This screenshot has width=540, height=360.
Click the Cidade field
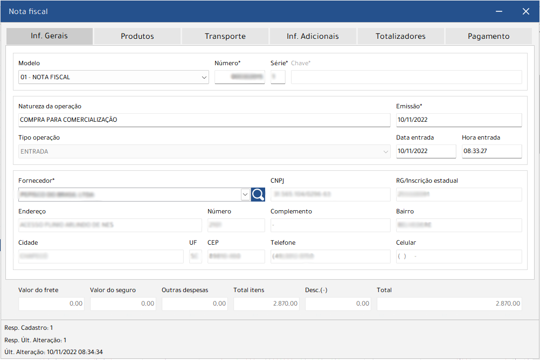click(101, 257)
